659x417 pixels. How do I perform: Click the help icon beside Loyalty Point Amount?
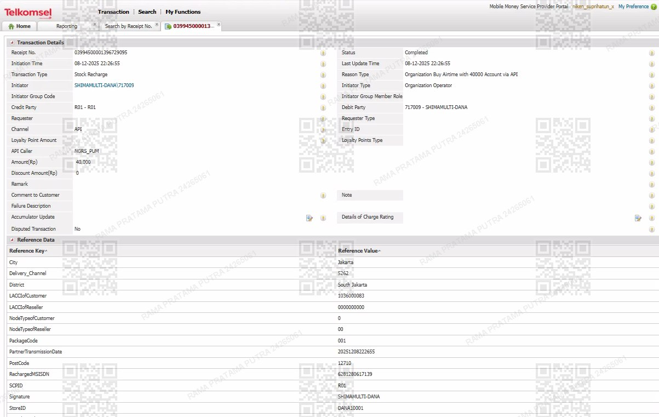coord(323,141)
